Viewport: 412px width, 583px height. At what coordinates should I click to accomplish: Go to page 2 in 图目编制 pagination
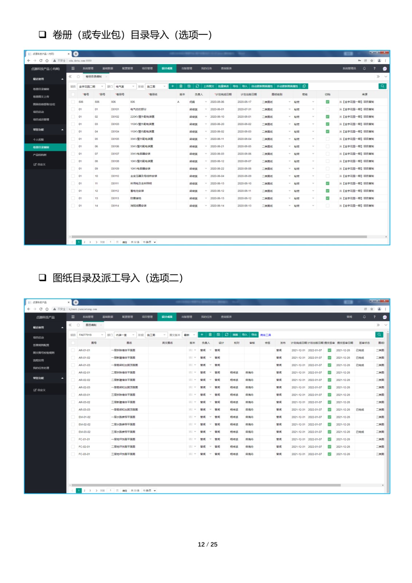[85, 490]
